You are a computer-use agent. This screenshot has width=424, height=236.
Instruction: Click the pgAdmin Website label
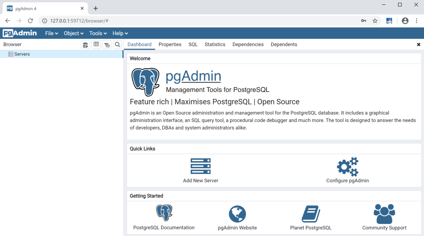(237, 228)
